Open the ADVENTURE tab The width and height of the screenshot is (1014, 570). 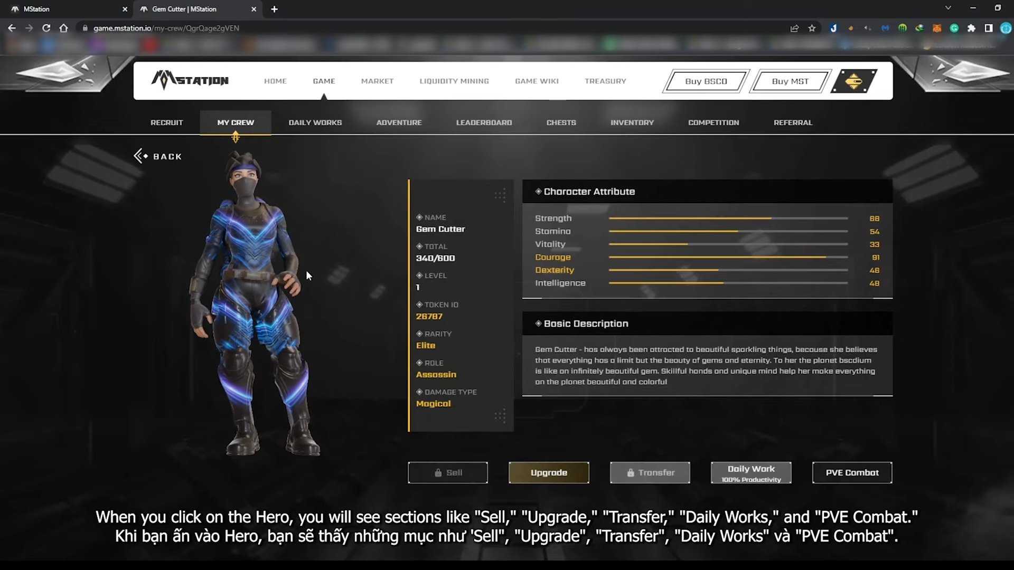pyautogui.click(x=399, y=122)
